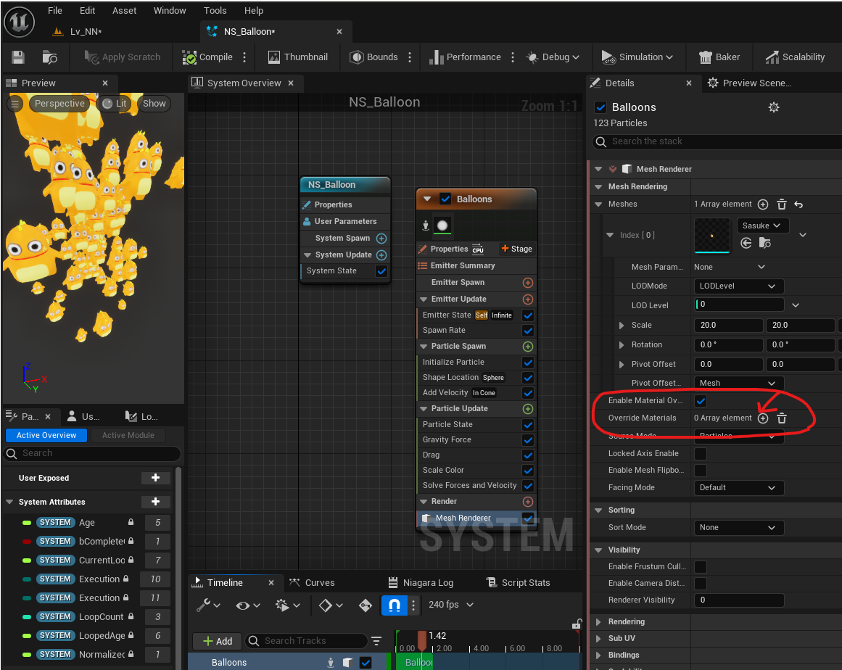Image resolution: width=842 pixels, height=670 pixels.
Task: Add a module to Emitter Spawn
Action: 528,282
